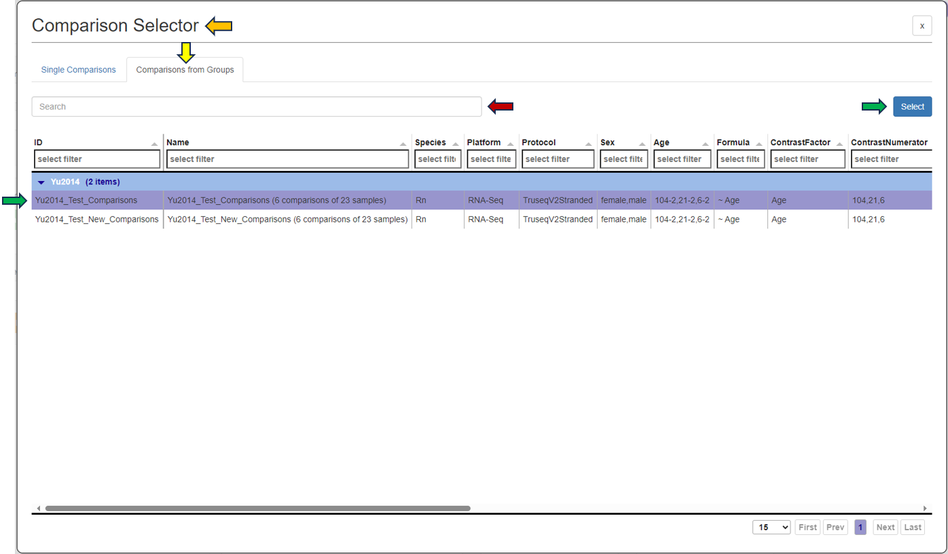Switch to the Single Comparisons tab
This screenshot has width=948, height=554.
(78, 69)
